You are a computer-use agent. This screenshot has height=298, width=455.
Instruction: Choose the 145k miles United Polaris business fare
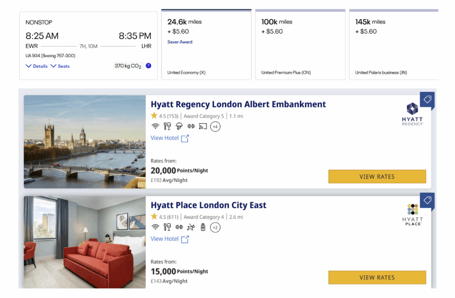tap(394, 44)
